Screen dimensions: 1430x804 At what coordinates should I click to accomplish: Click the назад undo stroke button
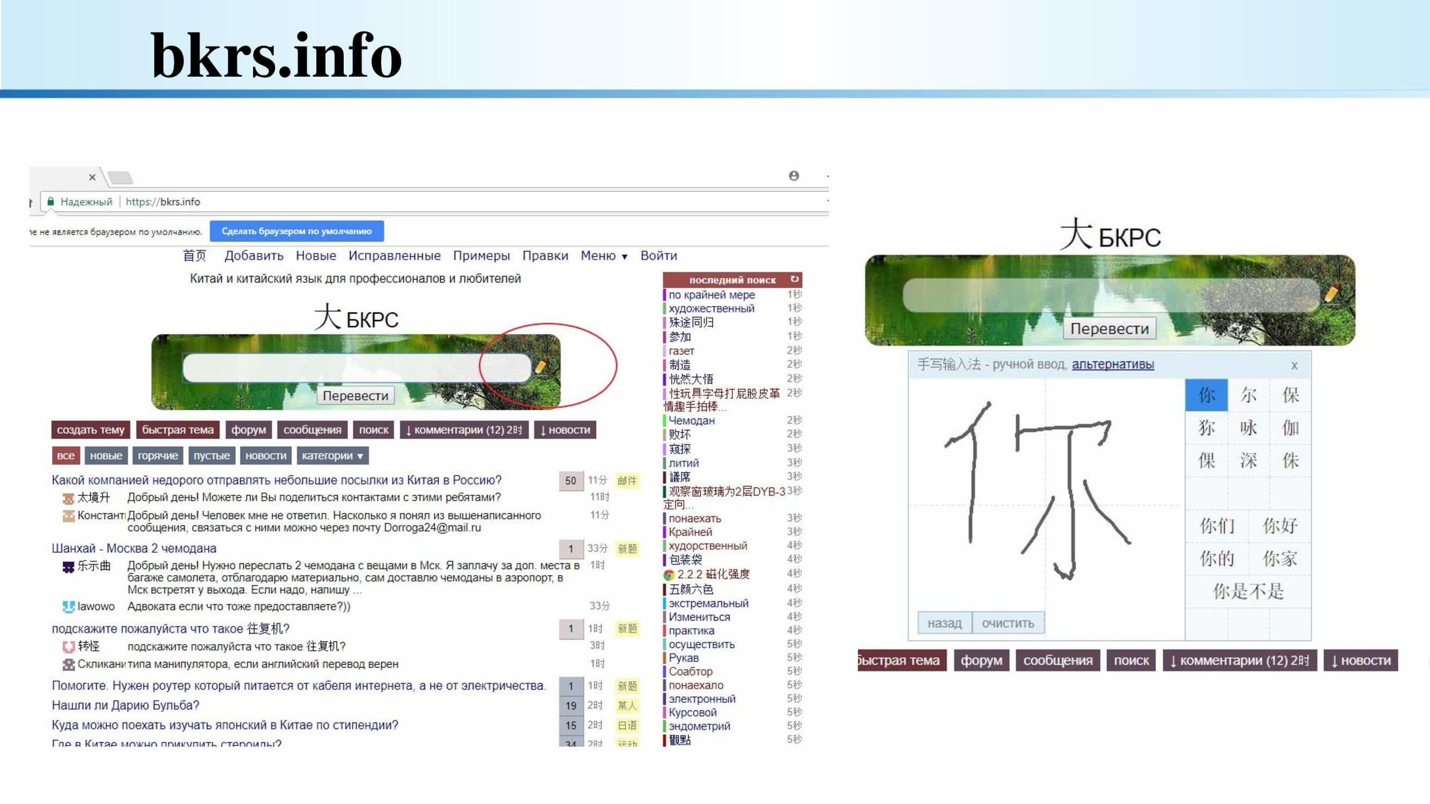pos(944,623)
